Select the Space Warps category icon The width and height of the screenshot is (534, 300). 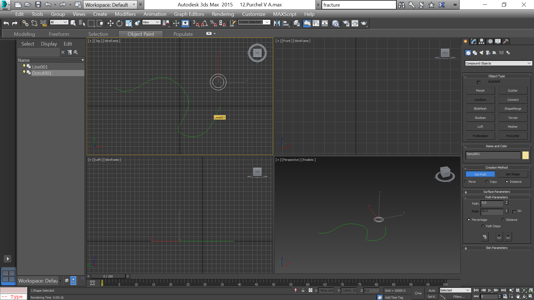pos(501,53)
